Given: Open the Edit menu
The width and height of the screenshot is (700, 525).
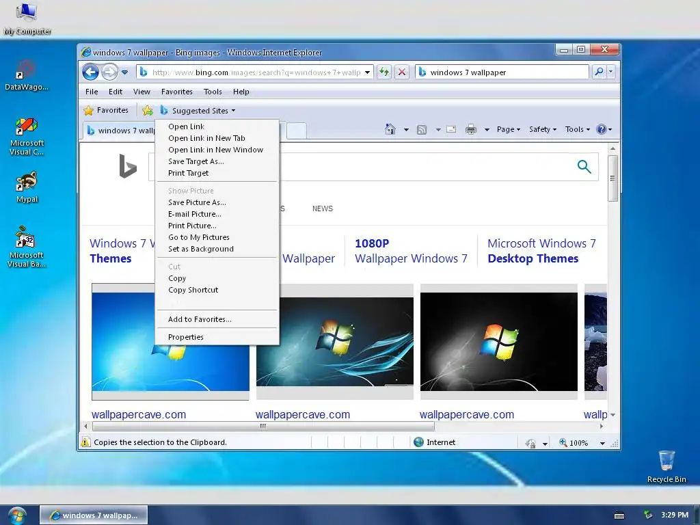Looking at the screenshot, I should tap(115, 92).
